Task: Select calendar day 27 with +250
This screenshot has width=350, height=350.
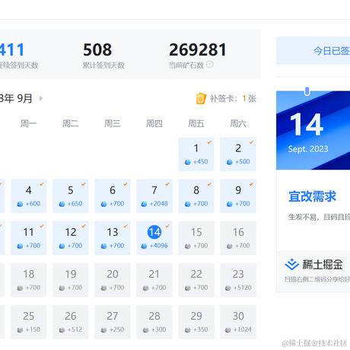Action: (113, 322)
